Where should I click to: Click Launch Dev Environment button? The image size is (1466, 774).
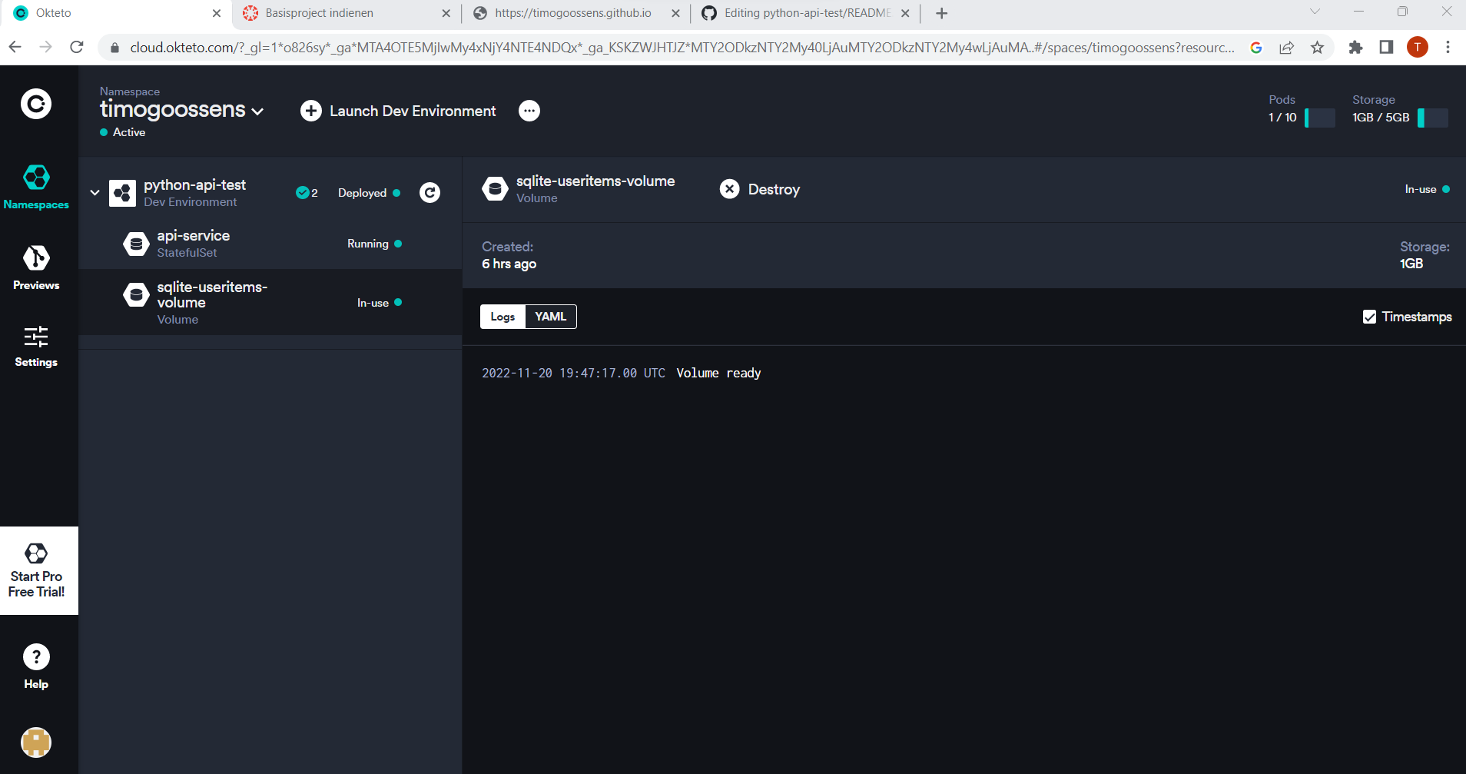[x=398, y=111]
